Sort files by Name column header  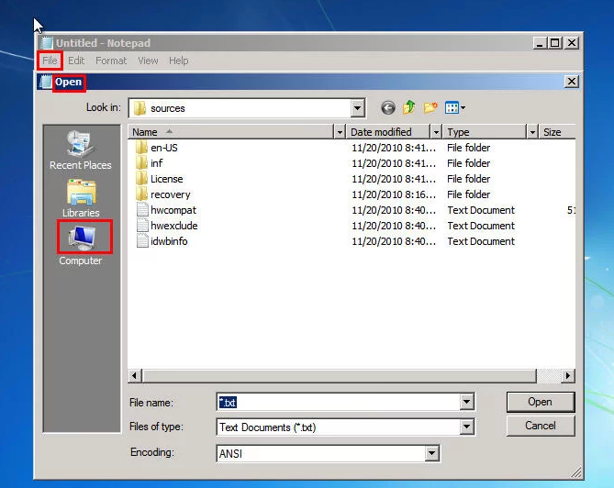tap(230, 132)
